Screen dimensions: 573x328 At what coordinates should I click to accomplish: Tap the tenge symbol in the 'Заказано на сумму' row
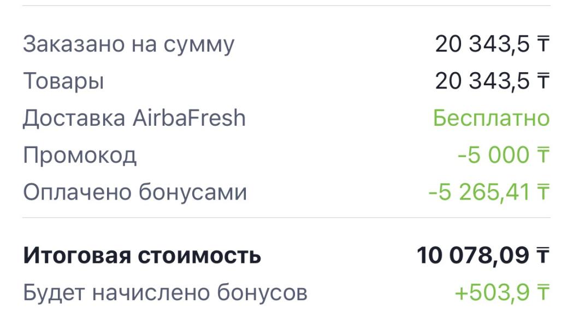543,44
